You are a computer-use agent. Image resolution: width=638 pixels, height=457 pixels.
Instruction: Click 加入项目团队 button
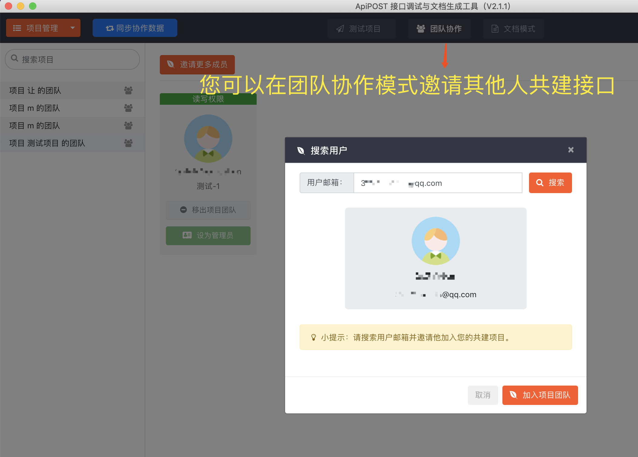540,395
